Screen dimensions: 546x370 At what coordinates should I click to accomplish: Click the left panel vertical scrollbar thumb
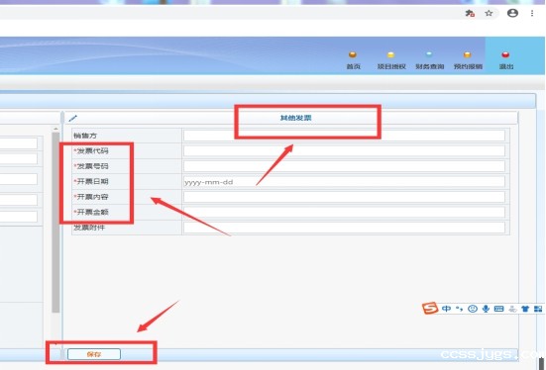click(x=55, y=223)
